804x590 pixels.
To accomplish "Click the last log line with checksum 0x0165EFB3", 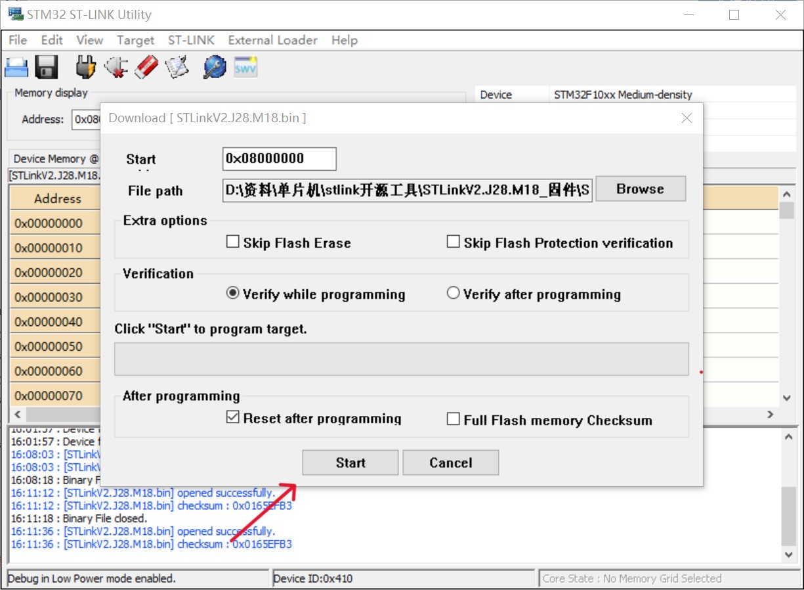I will click(152, 544).
